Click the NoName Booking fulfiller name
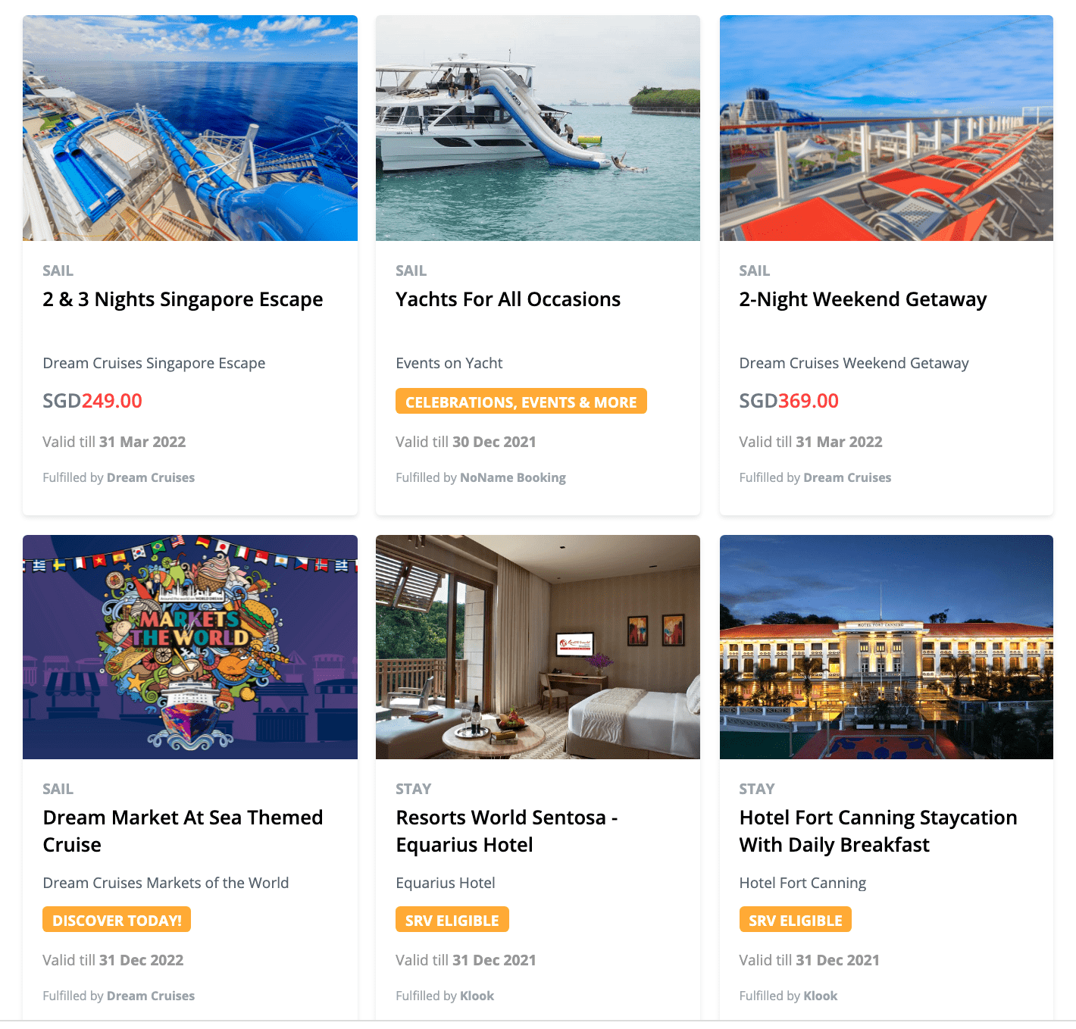The height and width of the screenshot is (1029, 1076). [x=513, y=477]
